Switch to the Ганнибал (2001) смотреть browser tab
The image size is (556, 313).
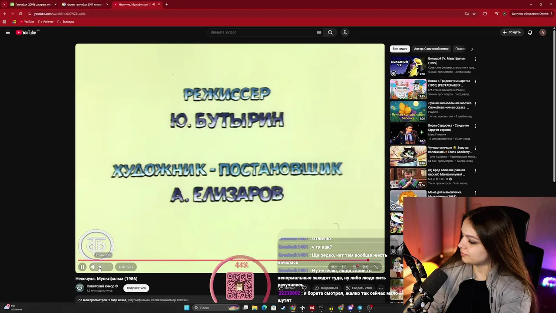point(33,4)
